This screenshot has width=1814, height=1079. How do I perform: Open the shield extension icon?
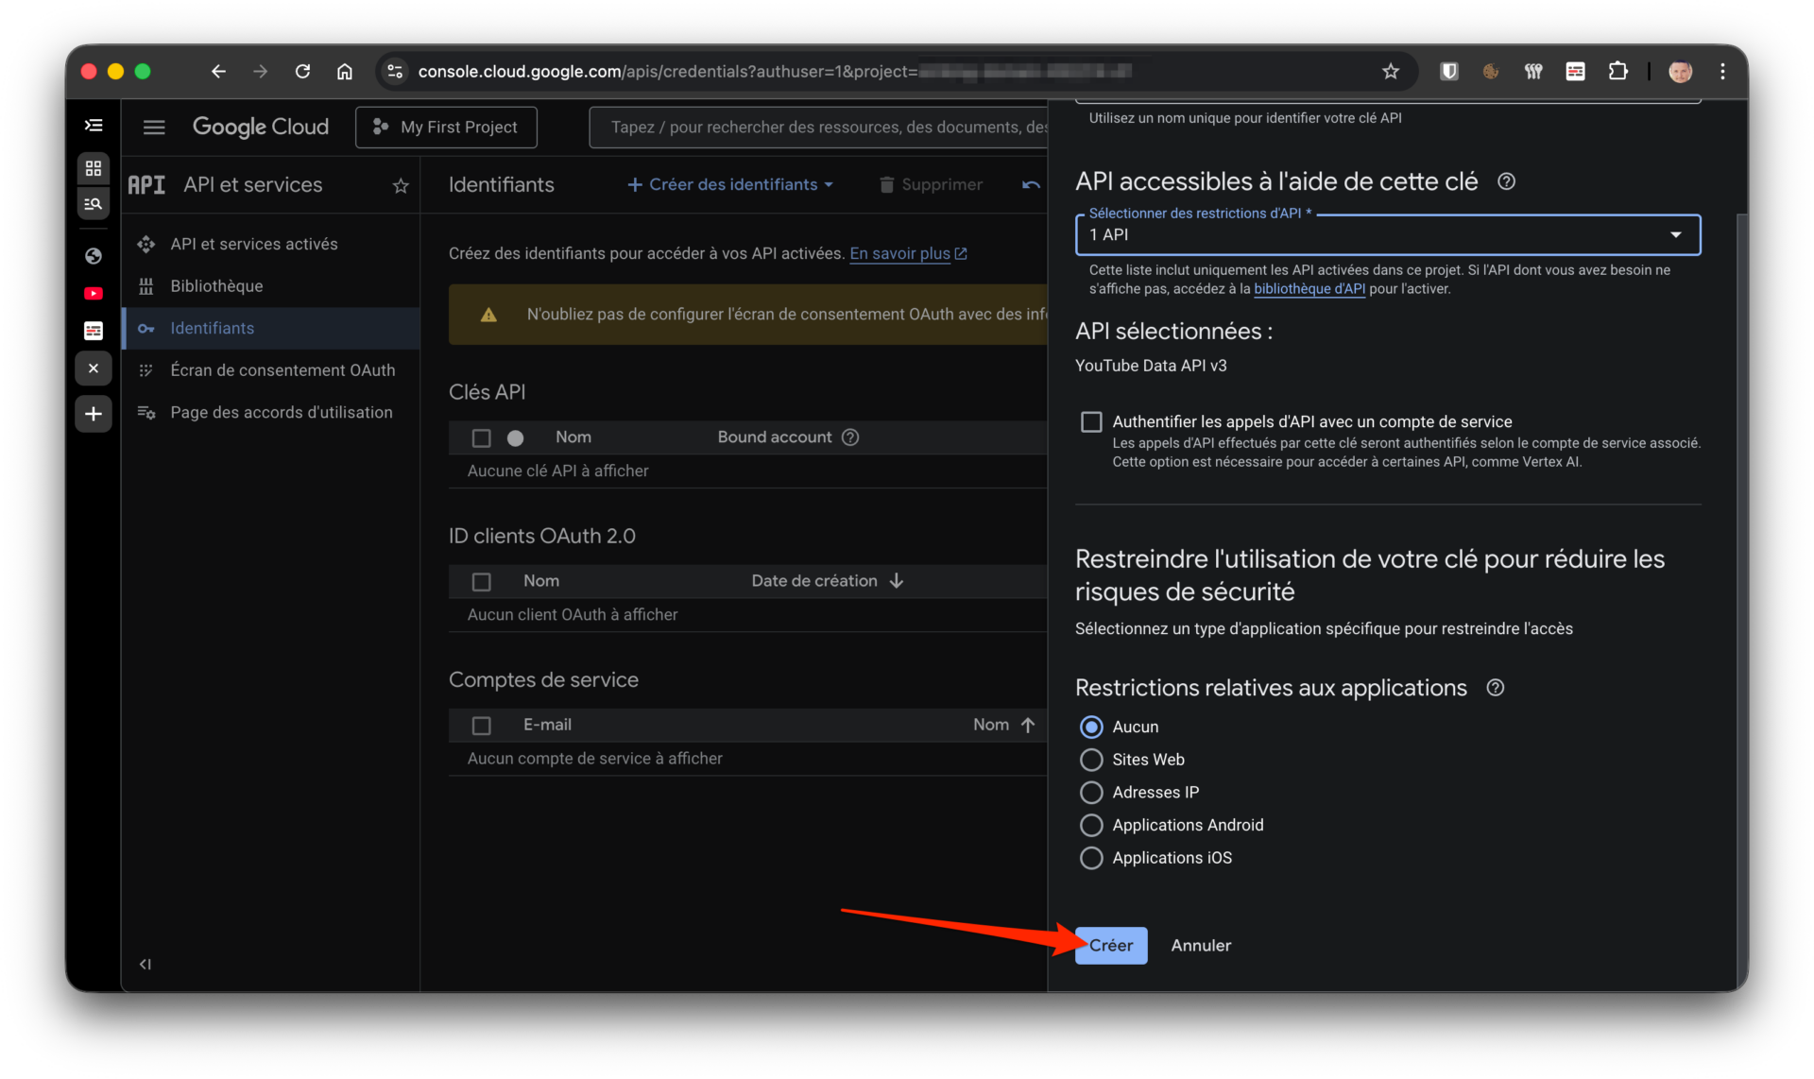(1448, 71)
